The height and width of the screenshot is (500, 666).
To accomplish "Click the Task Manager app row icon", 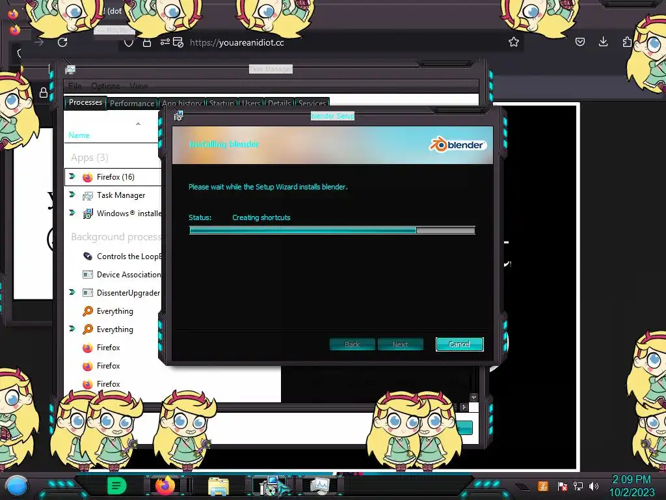I will click(x=88, y=195).
